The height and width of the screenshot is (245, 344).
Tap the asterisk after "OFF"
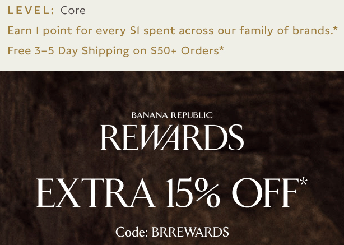click(303, 183)
